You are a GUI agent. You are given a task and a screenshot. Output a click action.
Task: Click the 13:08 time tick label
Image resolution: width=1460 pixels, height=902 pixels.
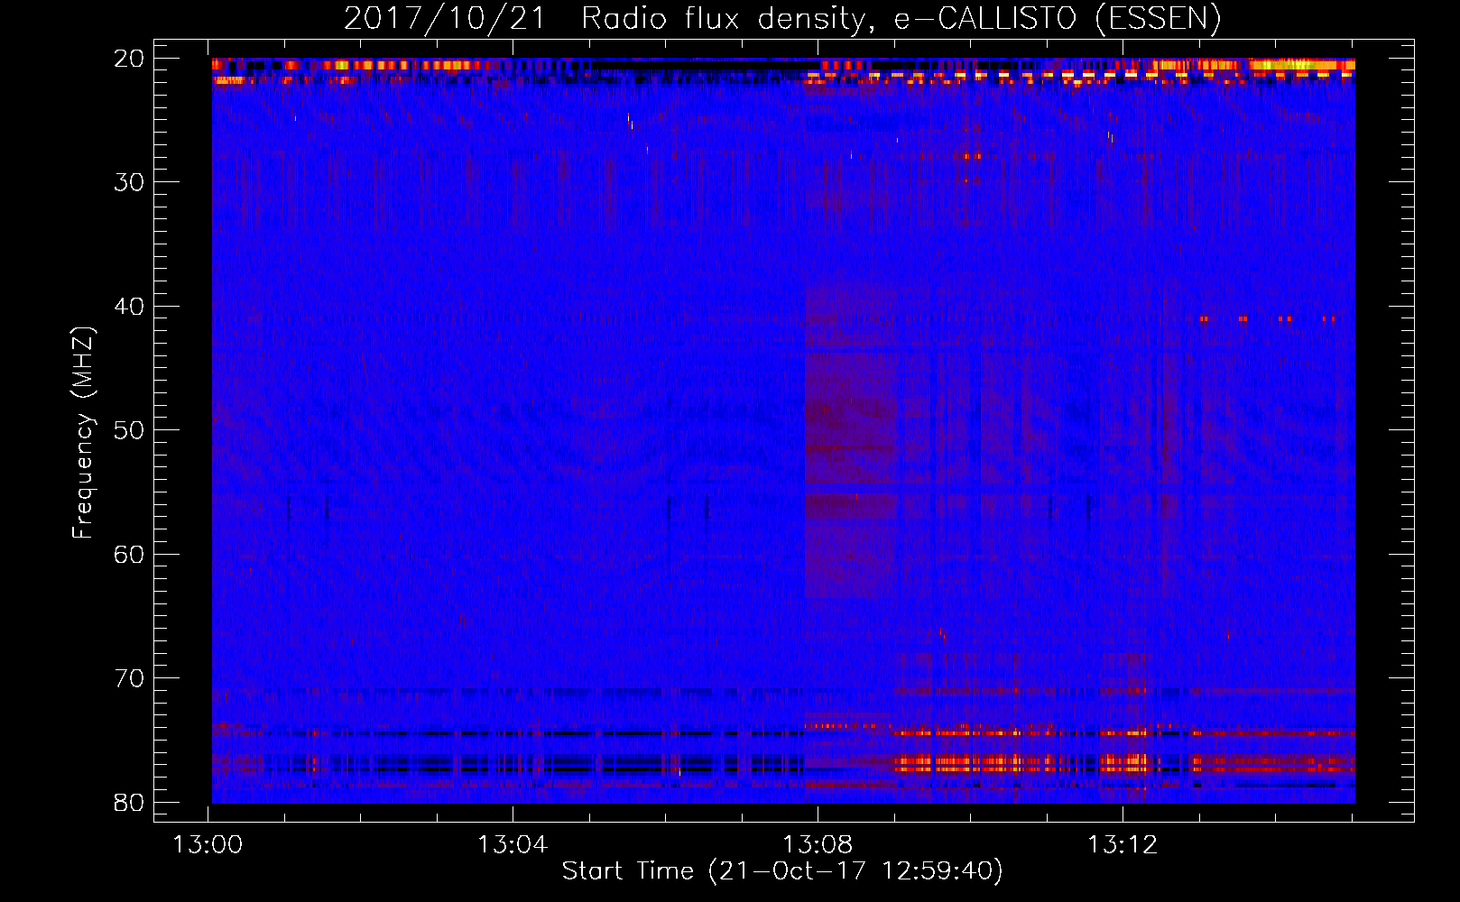[818, 845]
